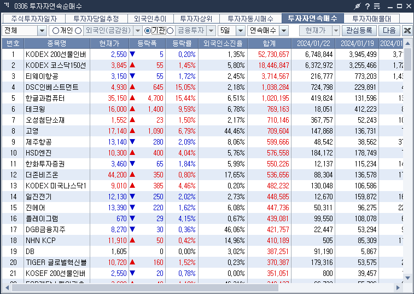Export the table with the Excel X icon
414x294 pixels.
pyautogui.click(x=407, y=31)
